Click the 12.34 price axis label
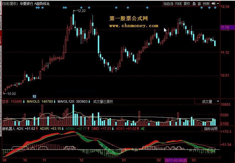Image resolution: width=235 pixels, height=163 pixels. click(225, 7)
